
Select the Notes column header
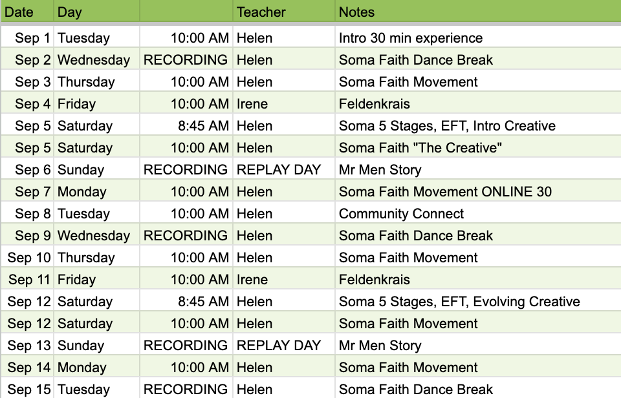tap(478, 12)
